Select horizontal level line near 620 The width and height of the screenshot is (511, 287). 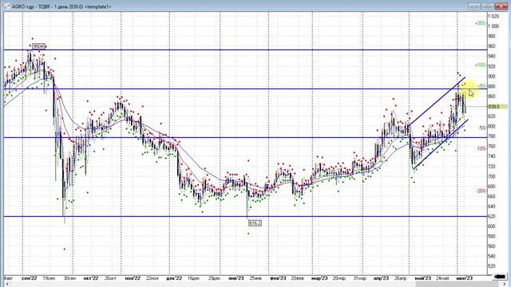tap(244, 216)
